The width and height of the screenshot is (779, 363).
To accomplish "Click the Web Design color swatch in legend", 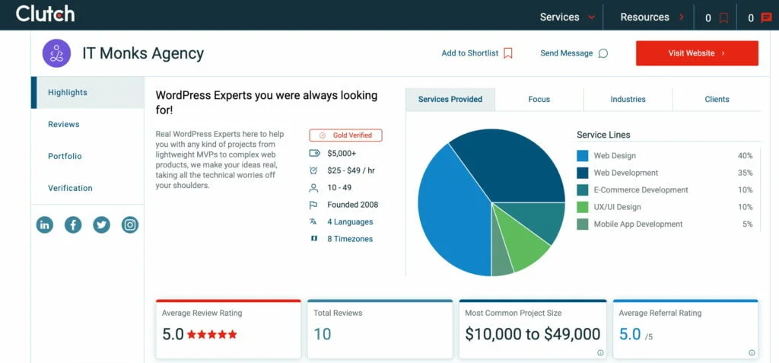I will [x=583, y=156].
